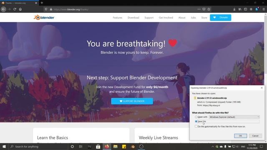Click the blue Donate button
Image resolution: width=267 pixels, height=150 pixels.
click(x=220, y=17)
